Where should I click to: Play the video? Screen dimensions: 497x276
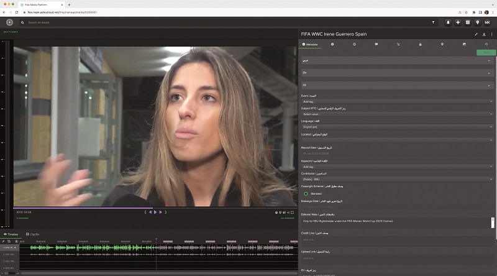[x=155, y=212]
